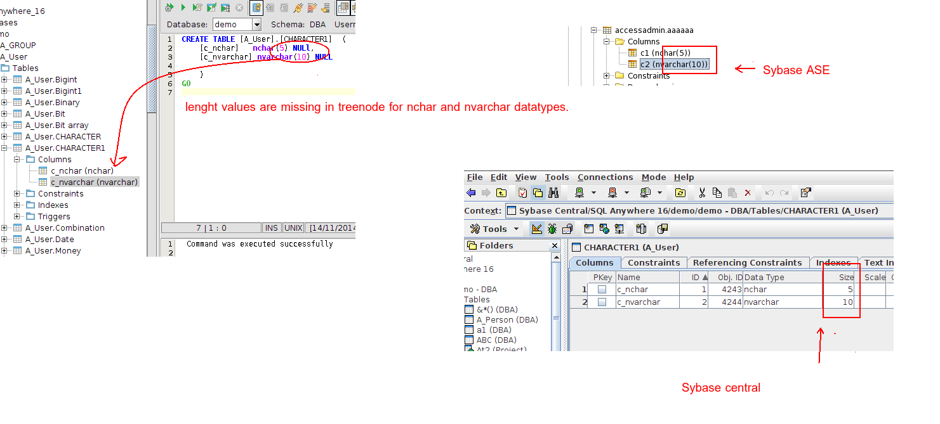Click the Back arrow in Sybase Central toolbar
940x424 pixels.
click(471, 193)
